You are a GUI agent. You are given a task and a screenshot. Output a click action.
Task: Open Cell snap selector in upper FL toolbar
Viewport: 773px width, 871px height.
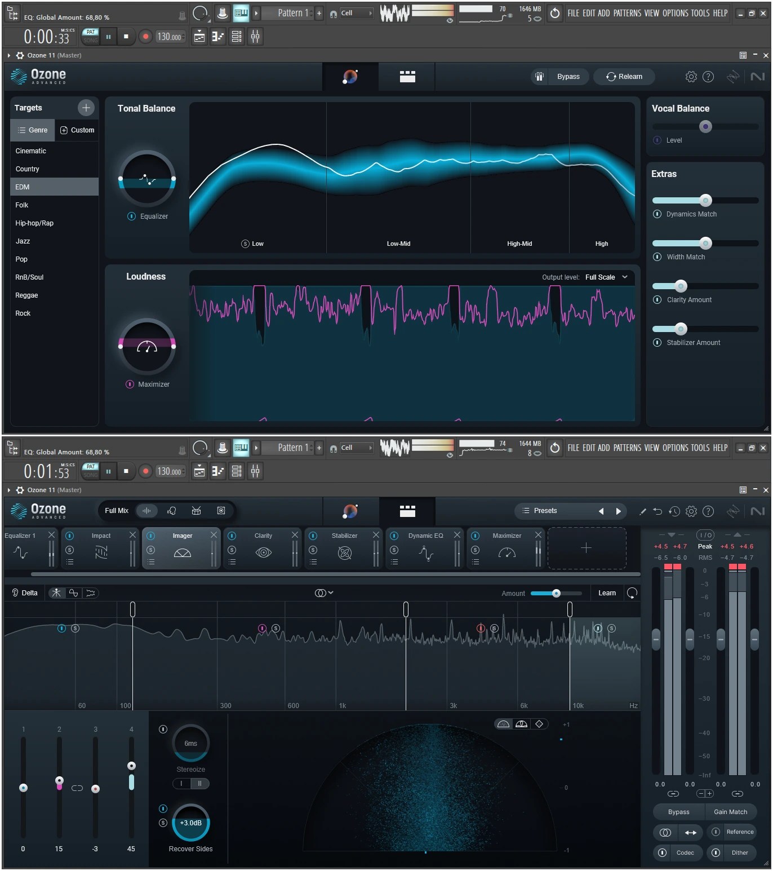(357, 13)
